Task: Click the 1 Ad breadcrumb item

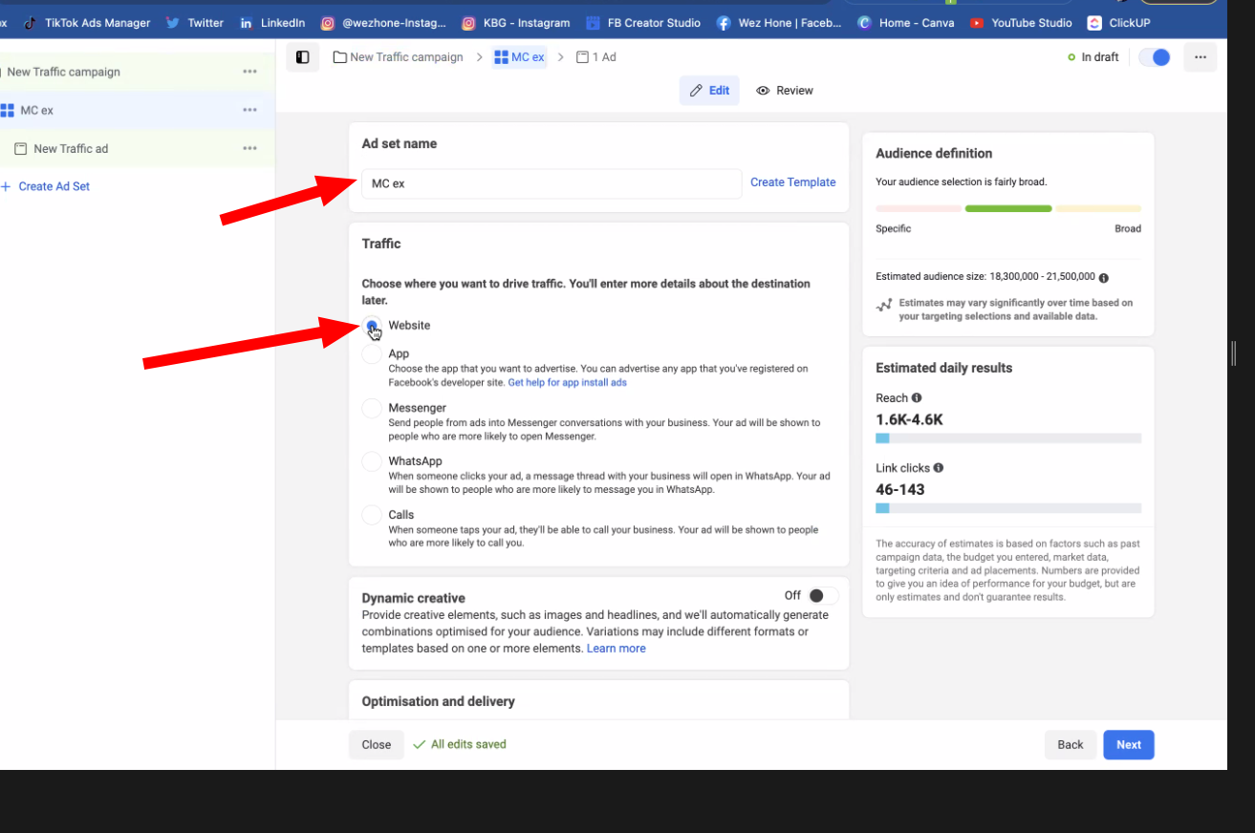Action: click(596, 57)
